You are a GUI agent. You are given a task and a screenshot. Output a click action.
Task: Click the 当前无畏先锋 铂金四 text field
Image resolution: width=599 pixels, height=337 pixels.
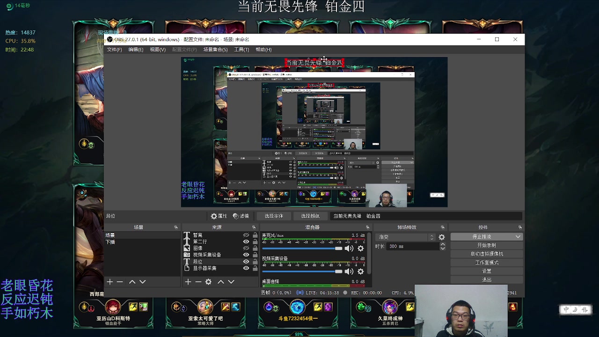426,216
